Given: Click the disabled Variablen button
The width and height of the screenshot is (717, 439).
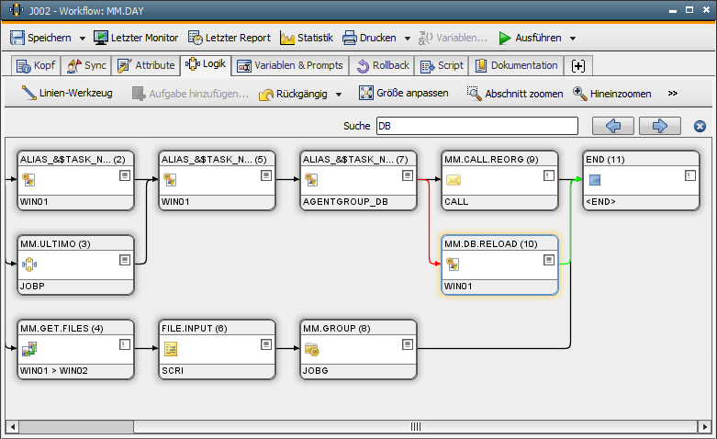Looking at the screenshot, I should coord(453,38).
